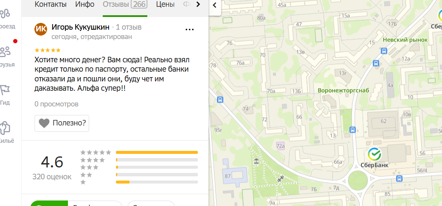Click the bus stop icon beside building 12а
Screen dimensions: 442x206
click(376, 63)
